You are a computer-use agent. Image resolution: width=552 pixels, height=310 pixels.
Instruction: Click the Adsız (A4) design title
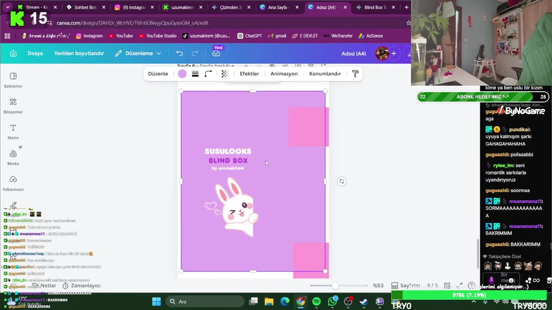click(x=354, y=53)
